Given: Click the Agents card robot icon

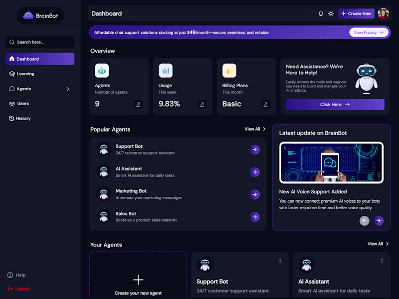Looking at the screenshot, I should (x=102, y=70).
